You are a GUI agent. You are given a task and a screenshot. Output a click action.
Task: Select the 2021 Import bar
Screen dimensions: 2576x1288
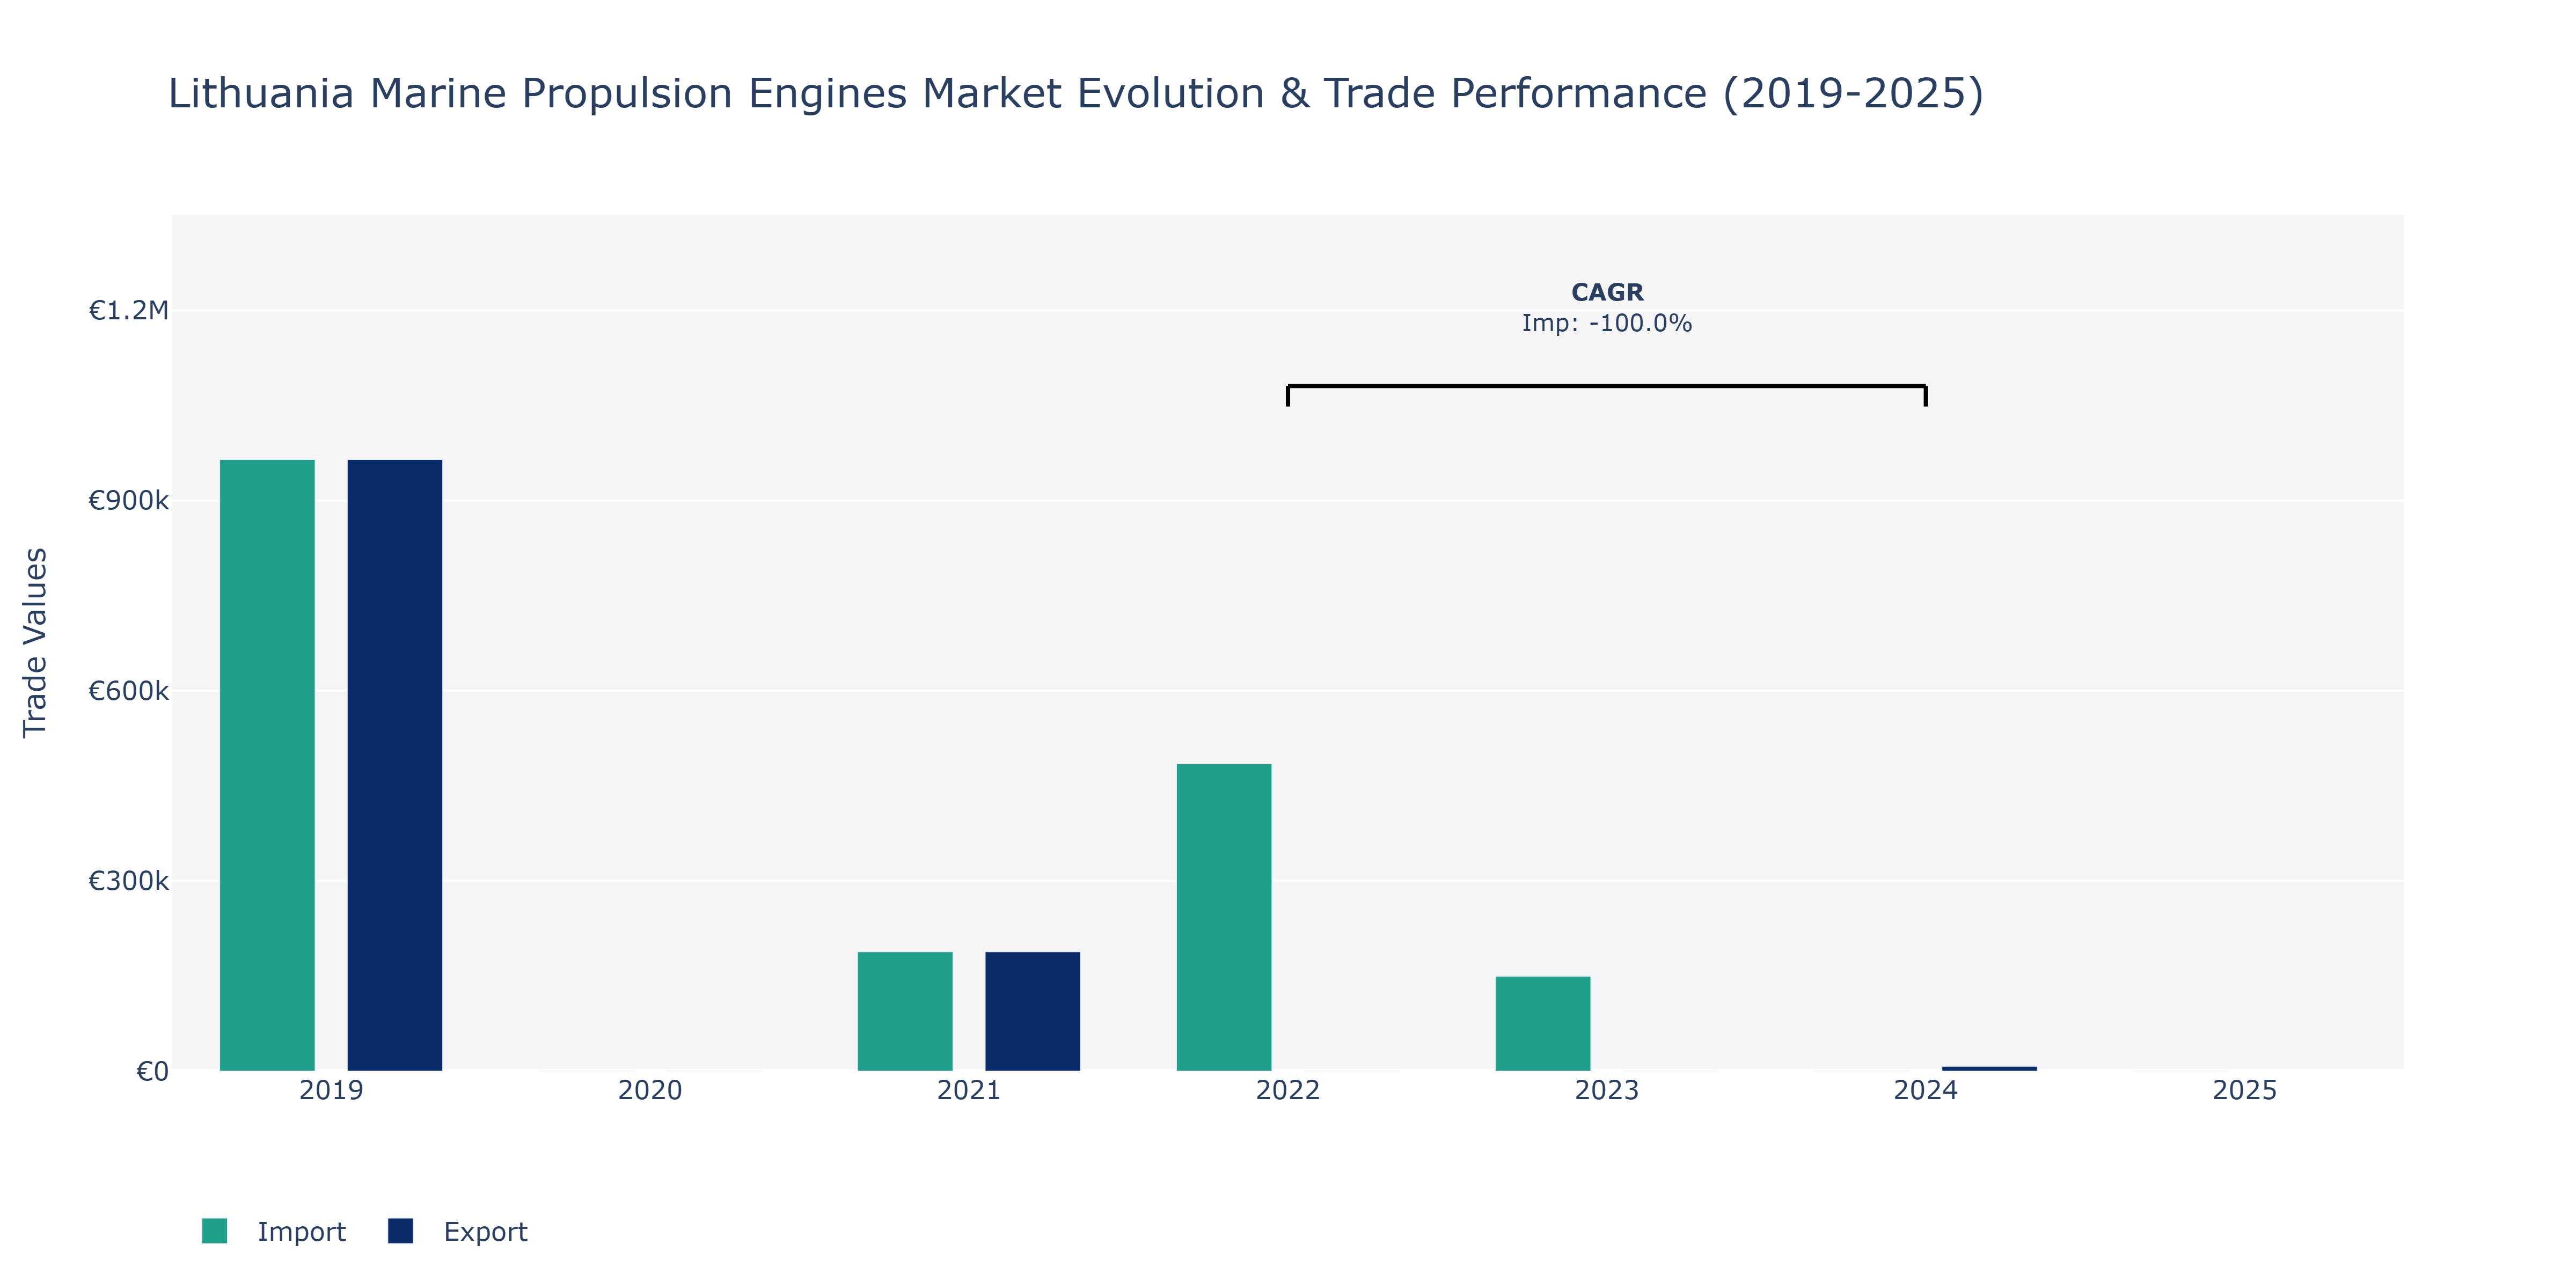pyautogui.click(x=905, y=1011)
